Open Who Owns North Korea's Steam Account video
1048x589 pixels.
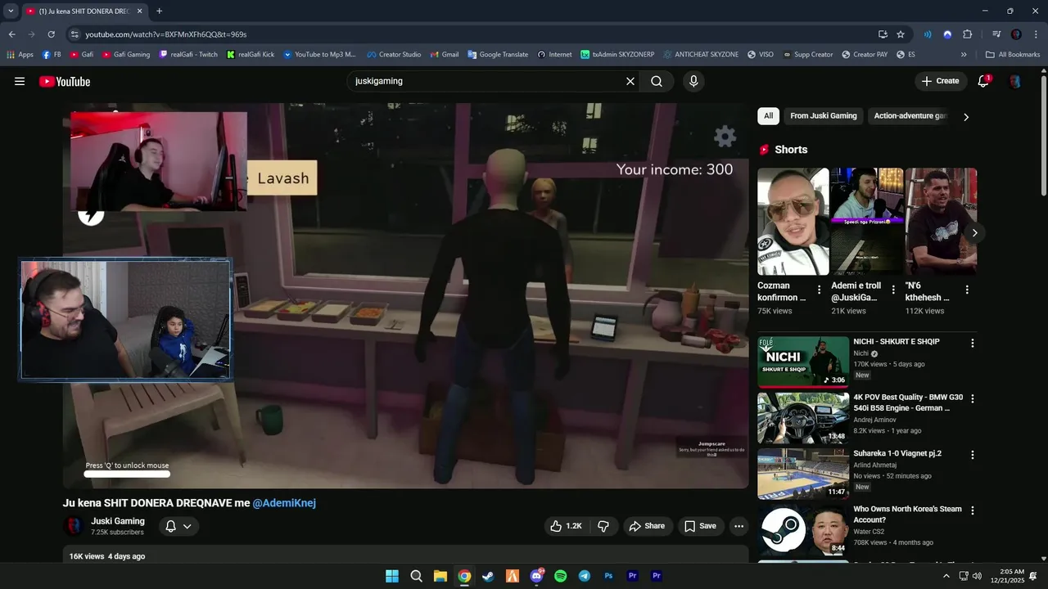coord(803,529)
